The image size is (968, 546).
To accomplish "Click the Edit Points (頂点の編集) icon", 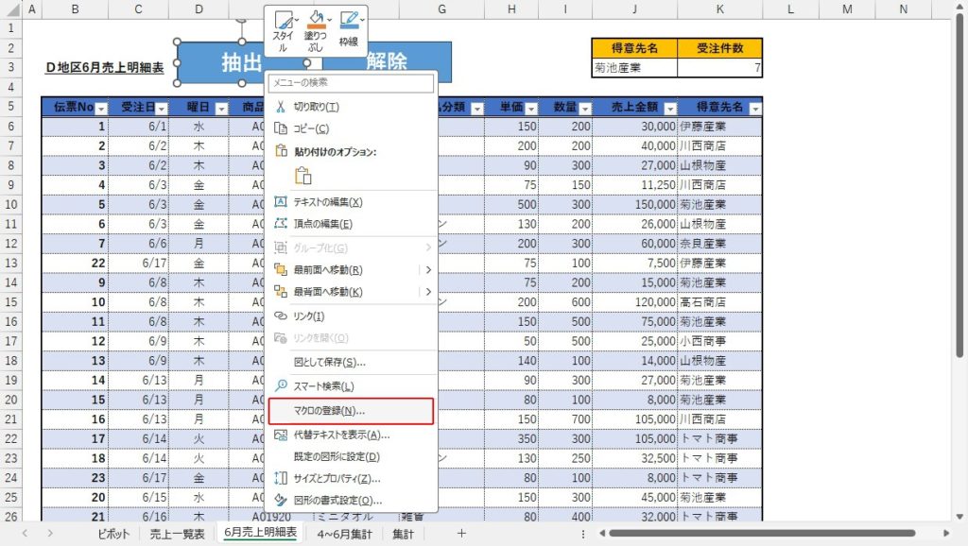I will tap(280, 224).
